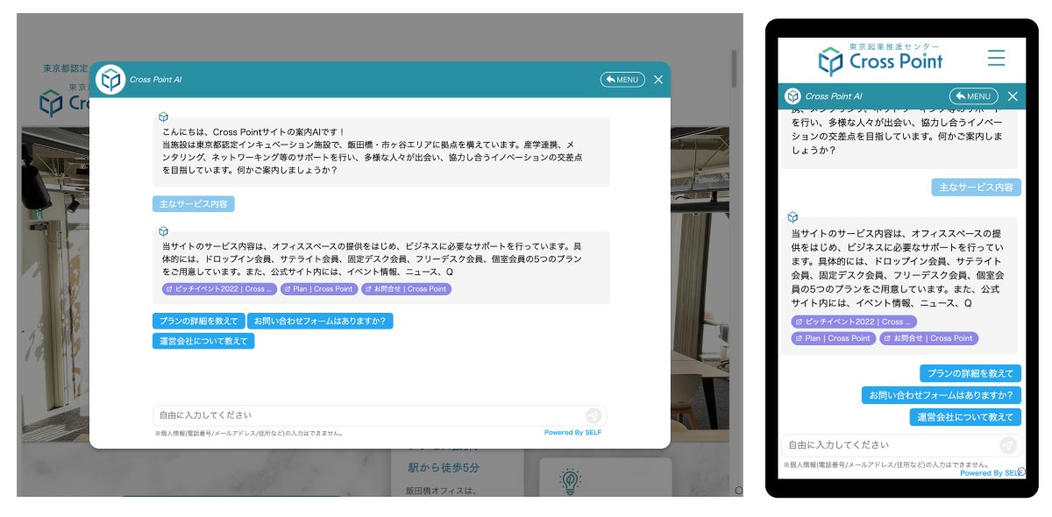Click the Cross Point AI logo in desktop chat header
This screenshot has height=517, width=1052.
point(110,80)
